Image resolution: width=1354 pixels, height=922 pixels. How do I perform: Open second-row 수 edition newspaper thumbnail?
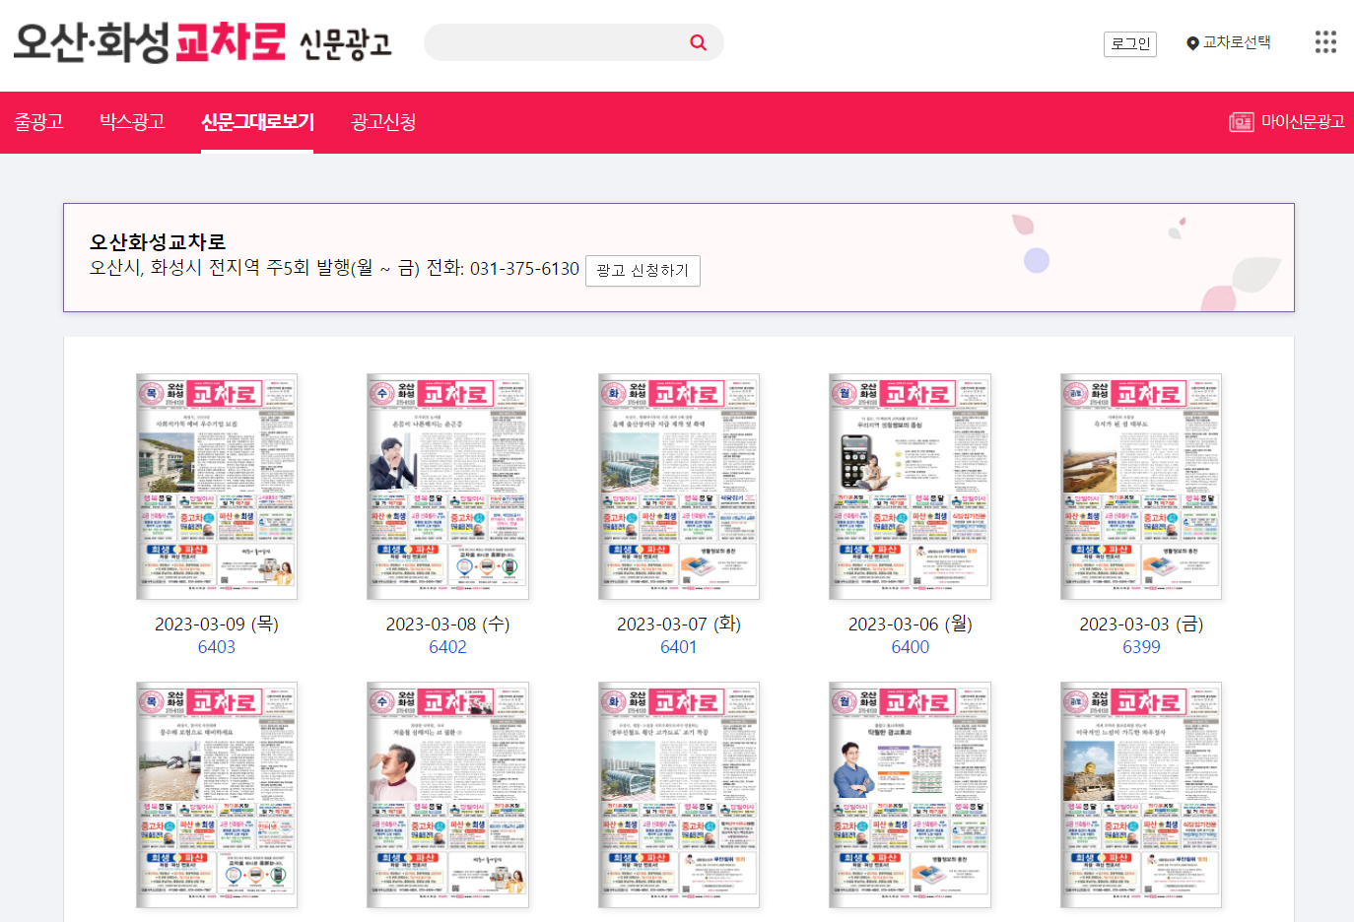click(x=447, y=795)
